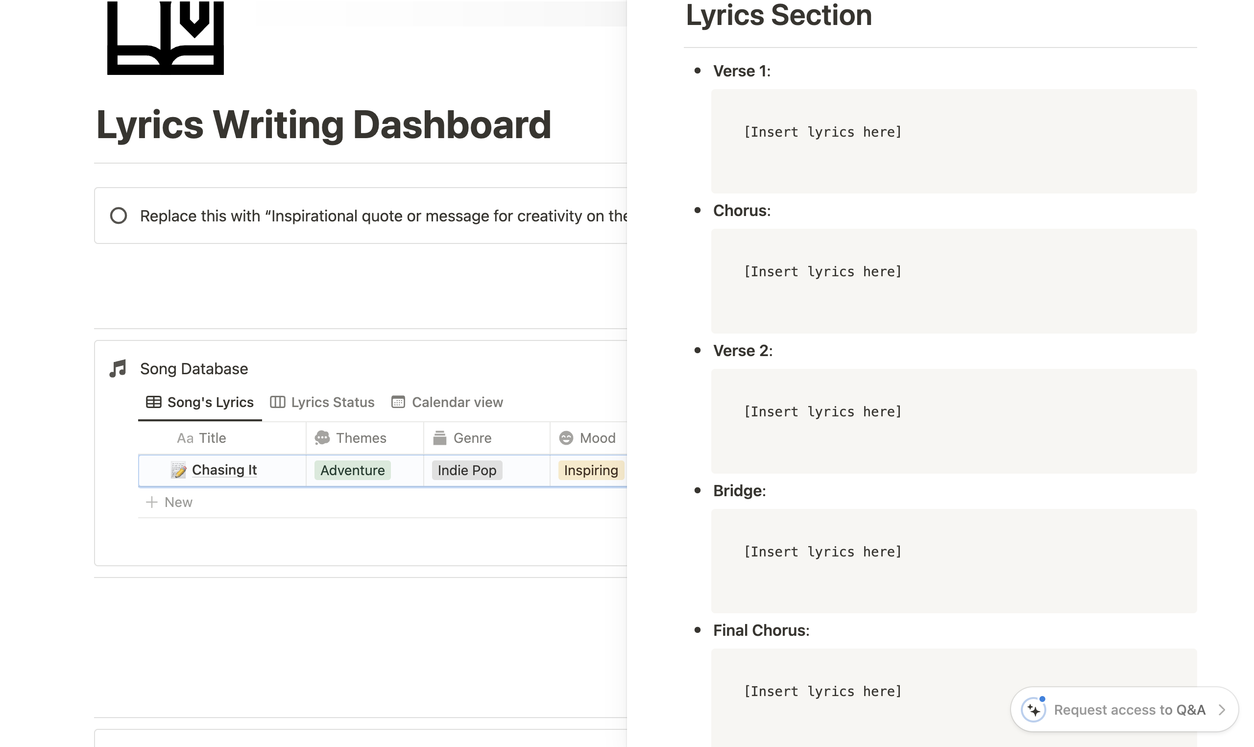Click the Genre column stack icon
1254x747 pixels.
coord(440,438)
